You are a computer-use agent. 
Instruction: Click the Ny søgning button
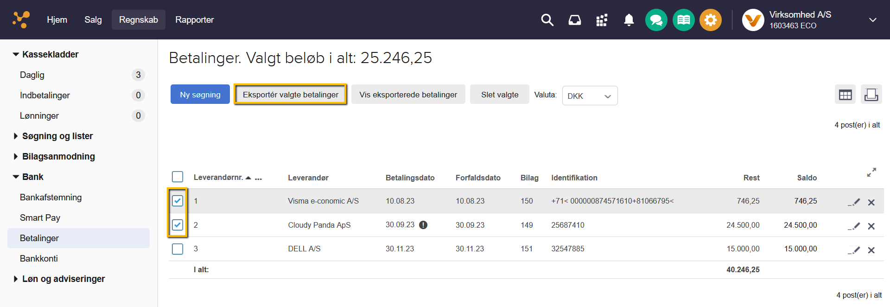pyautogui.click(x=200, y=95)
